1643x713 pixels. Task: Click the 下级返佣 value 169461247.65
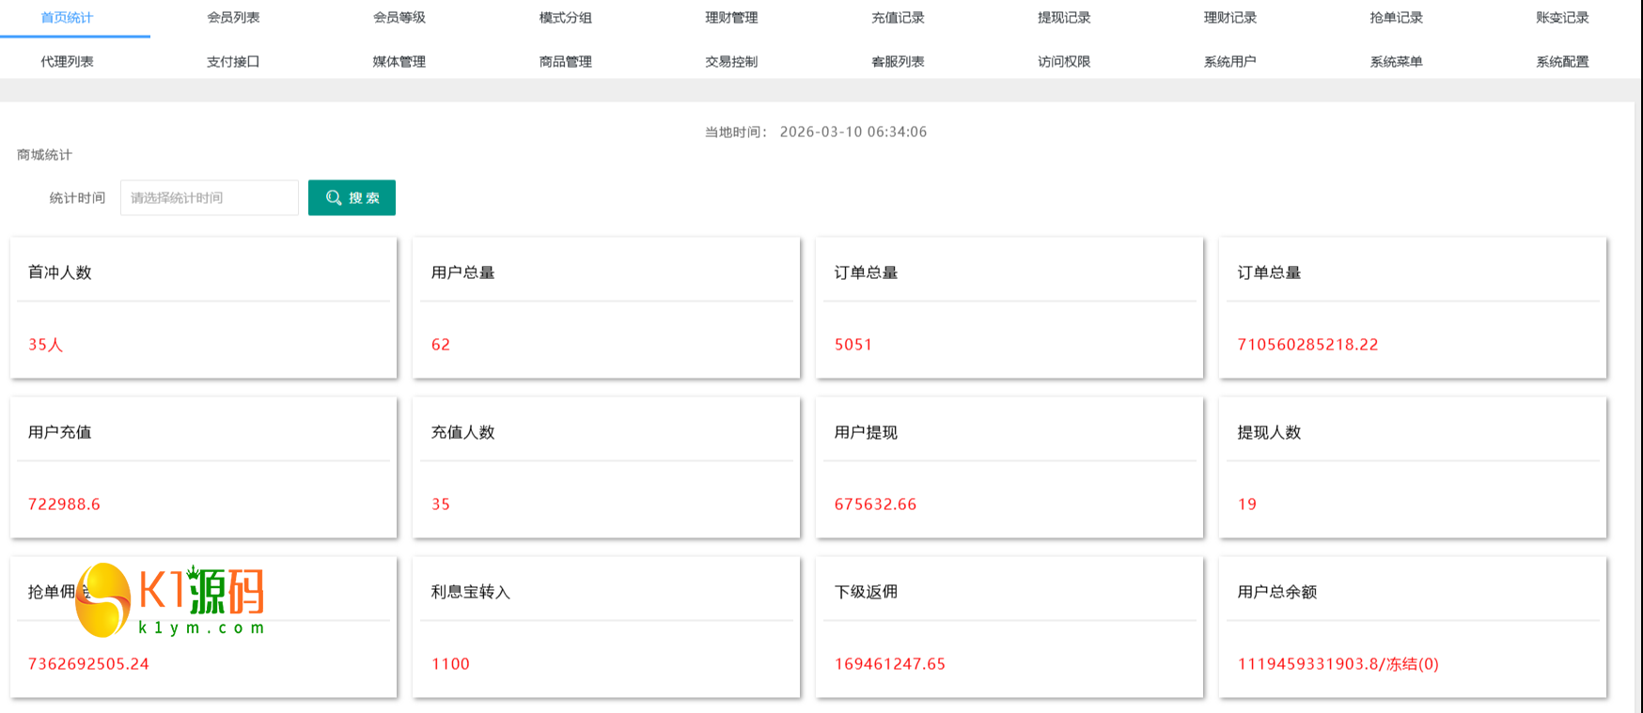tap(889, 664)
